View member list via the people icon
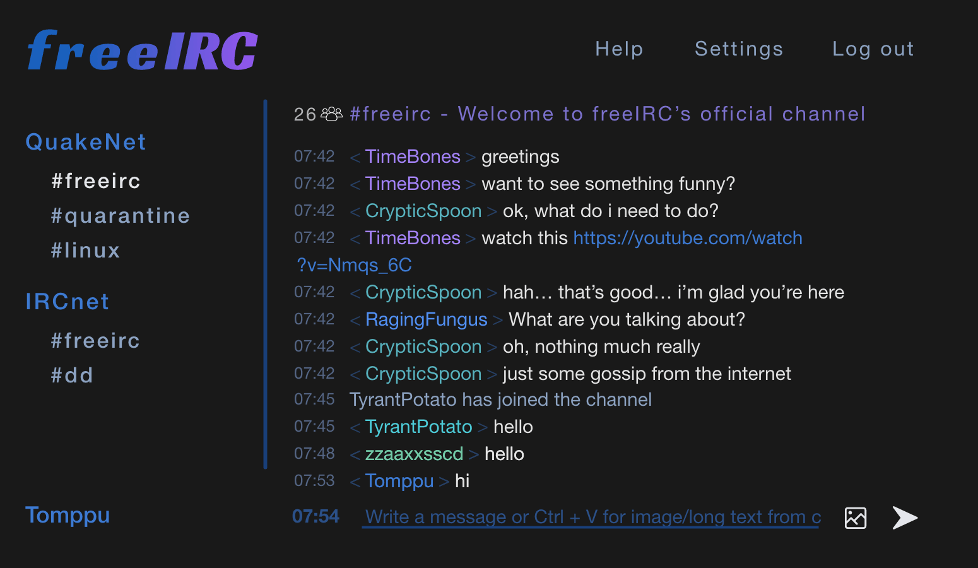This screenshot has height=568, width=978. click(x=331, y=114)
